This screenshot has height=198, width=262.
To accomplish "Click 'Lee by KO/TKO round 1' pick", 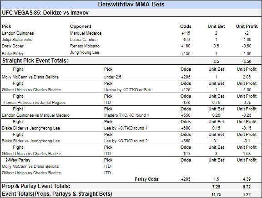I will [126, 128].
